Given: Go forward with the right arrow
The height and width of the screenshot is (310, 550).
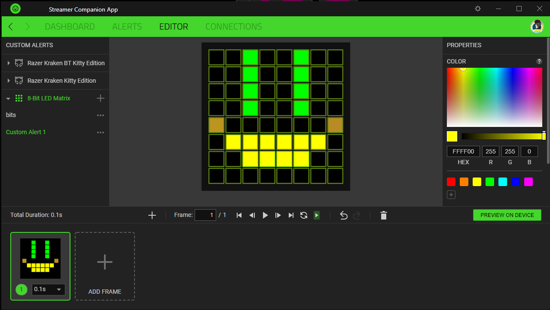Looking at the screenshot, I should 28,27.
